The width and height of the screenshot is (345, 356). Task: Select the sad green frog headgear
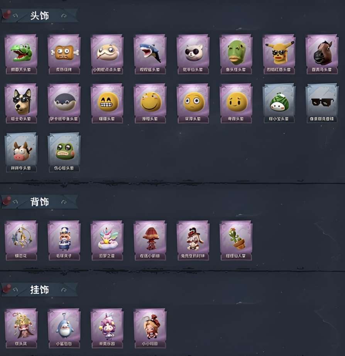pyautogui.click(x=64, y=152)
